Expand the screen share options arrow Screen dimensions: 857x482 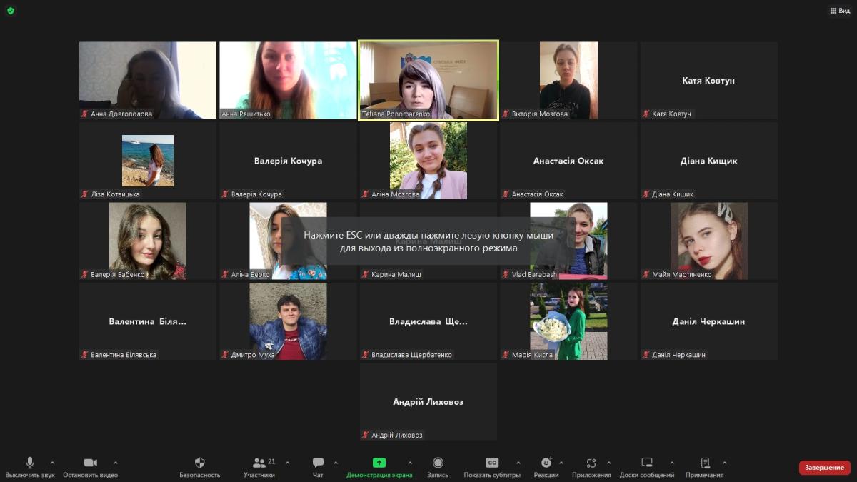tap(410, 463)
